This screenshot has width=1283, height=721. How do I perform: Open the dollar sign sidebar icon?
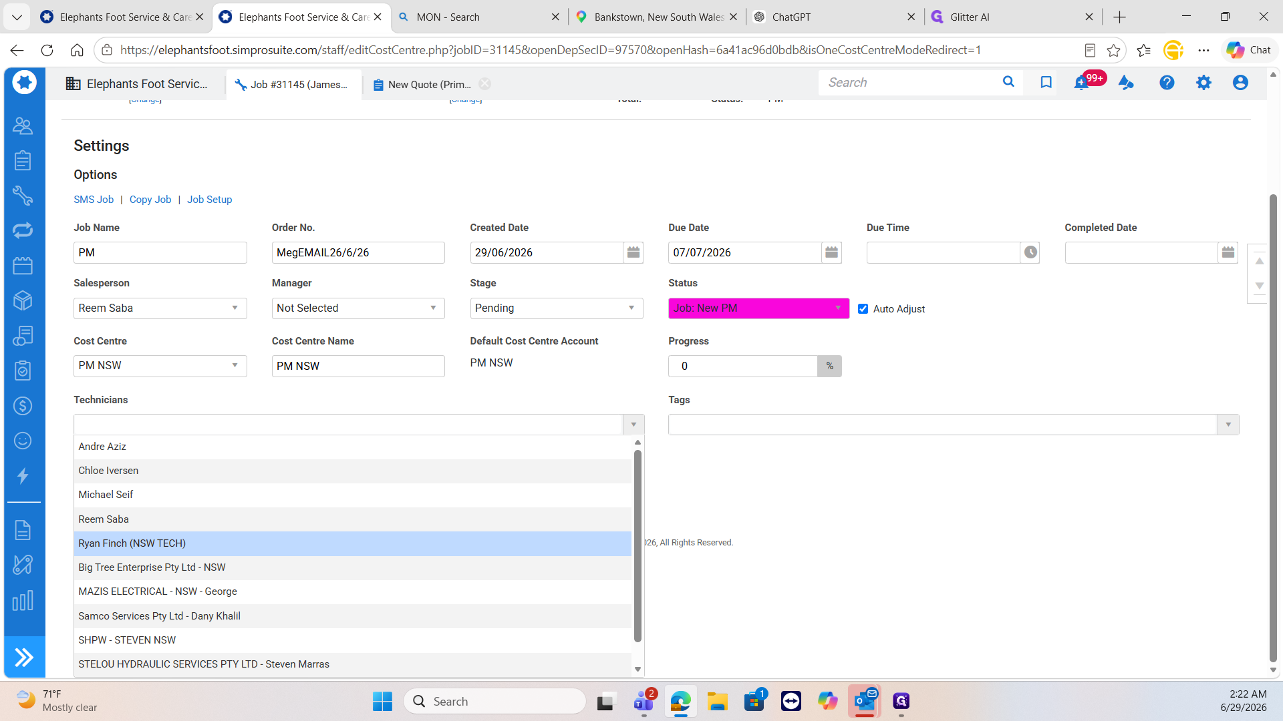click(23, 406)
